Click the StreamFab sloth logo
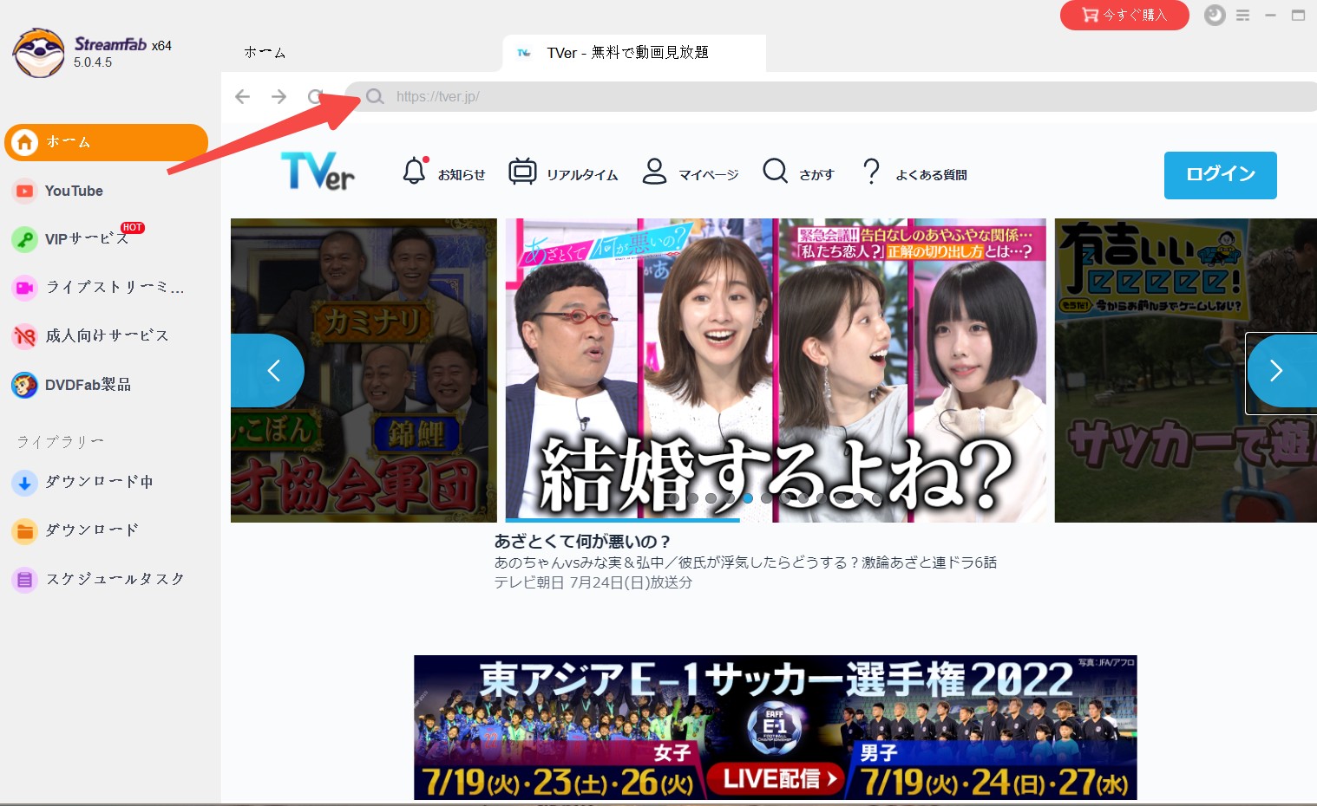This screenshot has height=806, width=1317. point(38,53)
